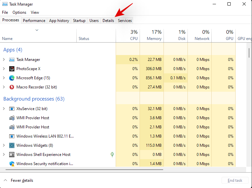Click the PhotoScape X app icon
Image resolution: width=252 pixels, height=188 pixels.
(12, 69)
